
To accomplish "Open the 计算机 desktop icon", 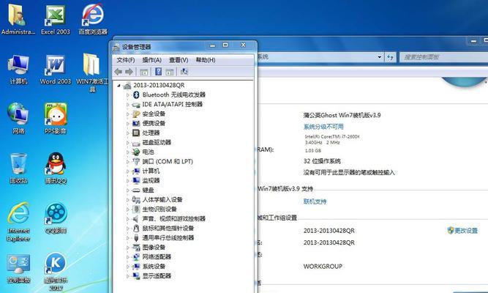I will click(x=18, y=69).
